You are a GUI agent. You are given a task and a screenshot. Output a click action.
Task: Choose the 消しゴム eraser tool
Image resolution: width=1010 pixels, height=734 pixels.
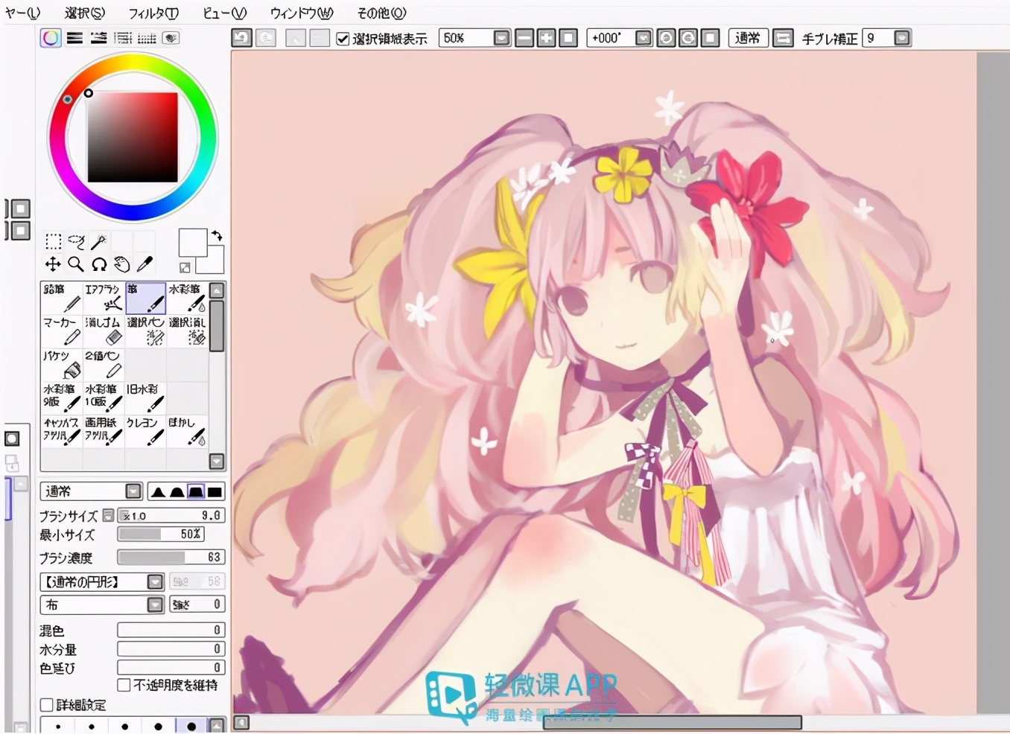[x=104, y=331]
